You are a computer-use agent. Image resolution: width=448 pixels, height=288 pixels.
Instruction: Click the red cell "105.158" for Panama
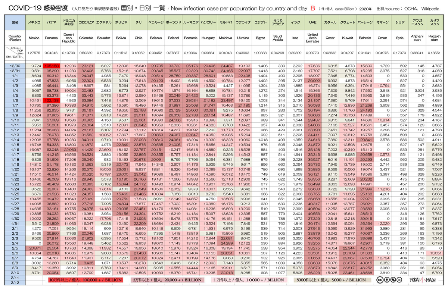51,65
